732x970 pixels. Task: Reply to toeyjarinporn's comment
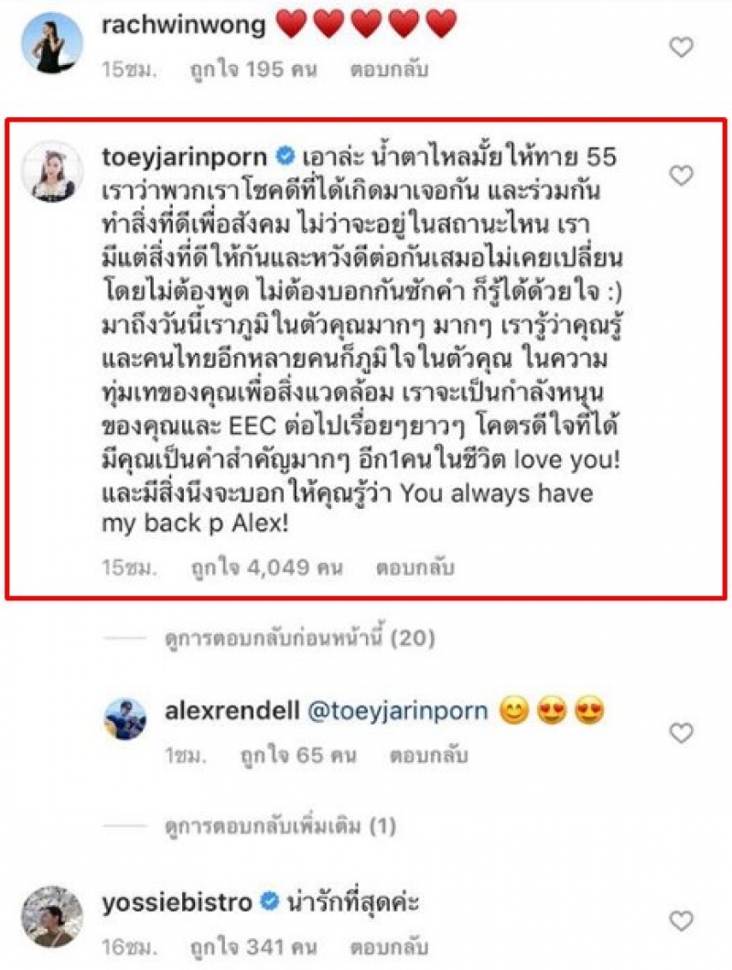[414, 567]
